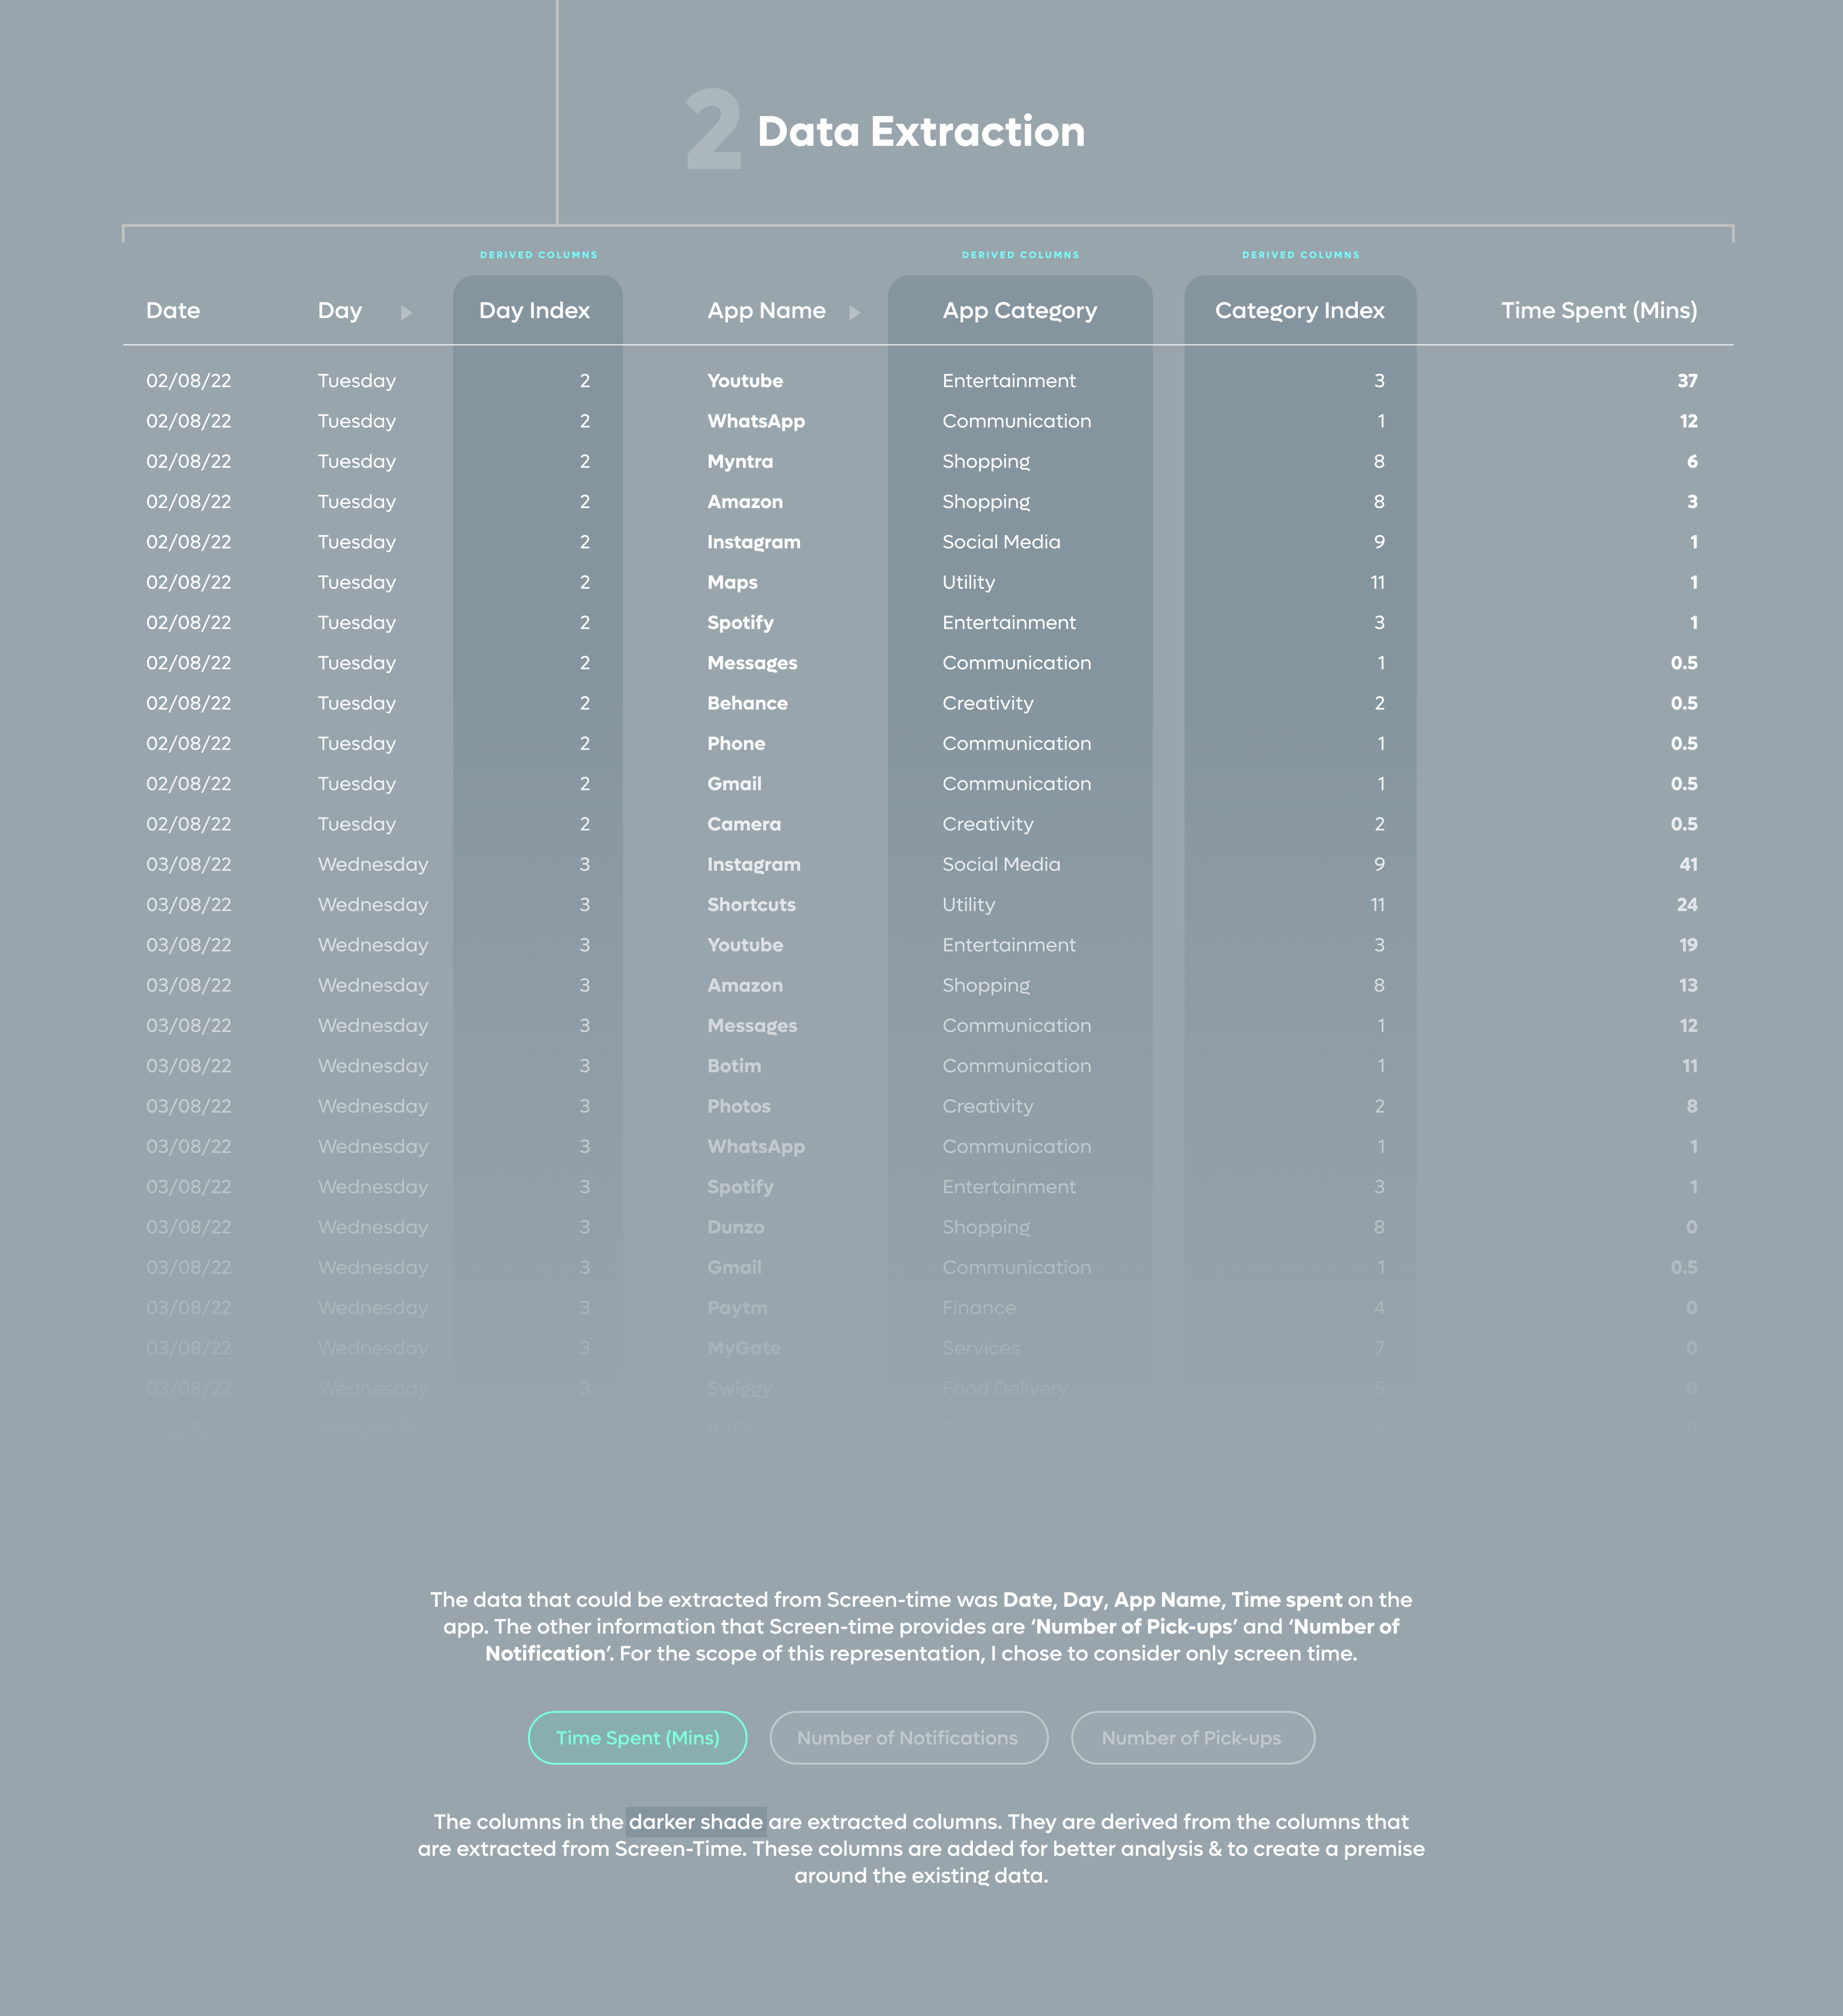Click the App Category column header
The width and height of the screenshot is (1843, 2016).
coord(1019,311)
